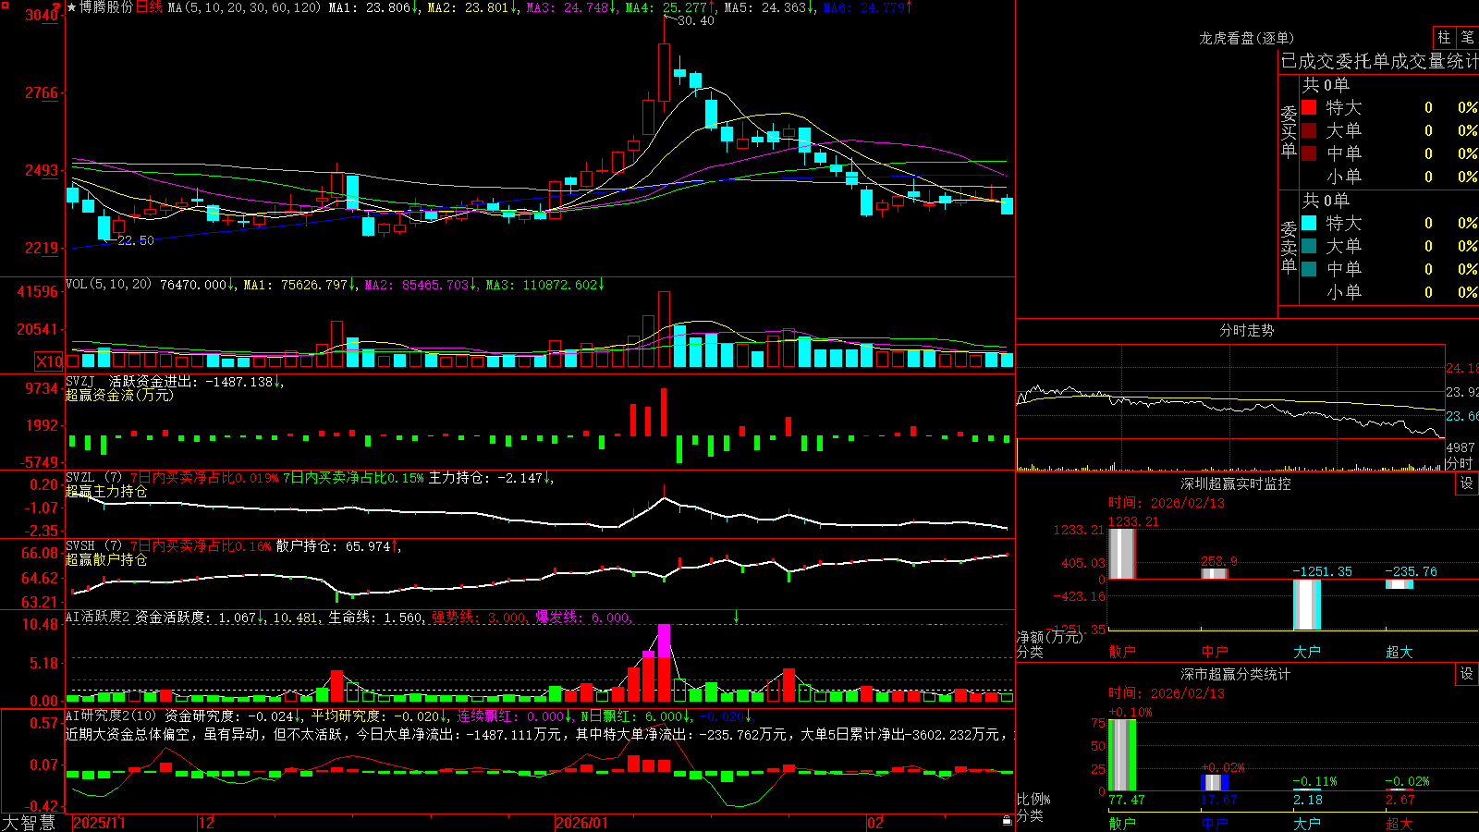Click the 超大 -235.76 bar in 实时监控

1399,584
